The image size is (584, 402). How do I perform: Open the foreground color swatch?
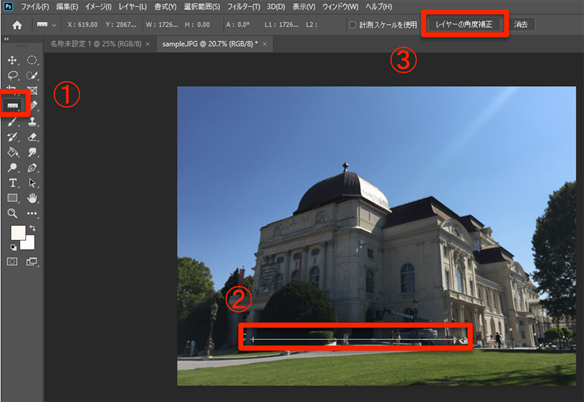(x=17, y=233)
